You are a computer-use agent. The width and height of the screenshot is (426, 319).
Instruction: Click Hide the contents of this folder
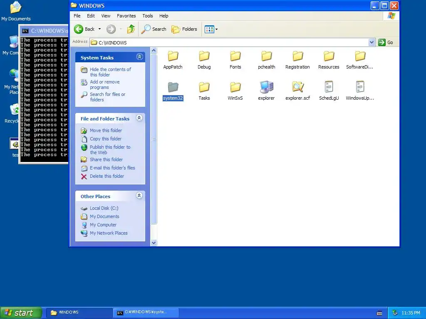(x=110, y=72)
